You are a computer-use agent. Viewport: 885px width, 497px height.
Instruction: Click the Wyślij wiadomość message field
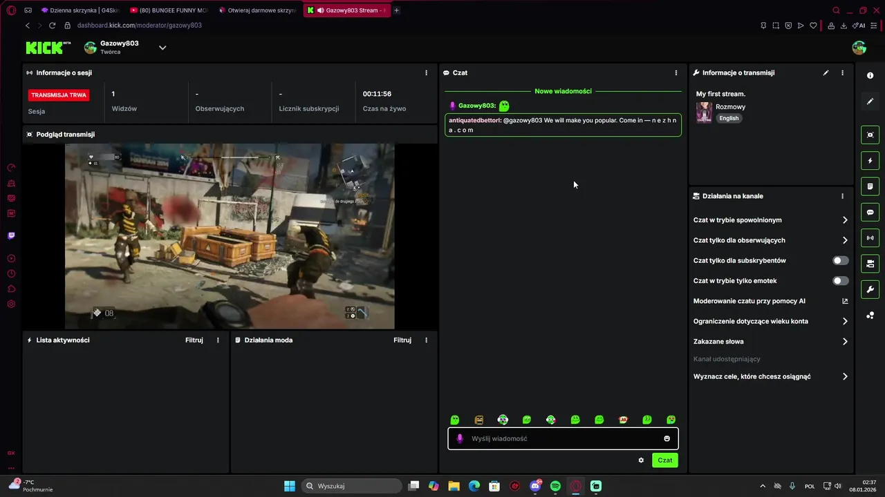563,438
